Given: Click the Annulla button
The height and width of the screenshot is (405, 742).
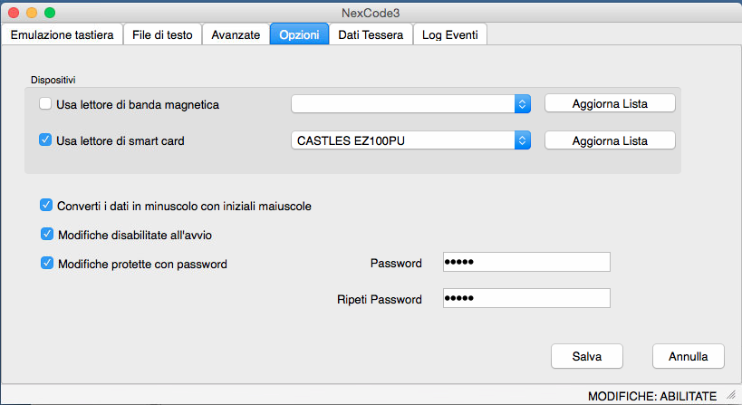Looking at the screenshot, I should coord(688,356).
